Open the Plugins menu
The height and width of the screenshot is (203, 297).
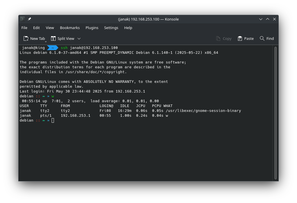click(x=92, y=28)
